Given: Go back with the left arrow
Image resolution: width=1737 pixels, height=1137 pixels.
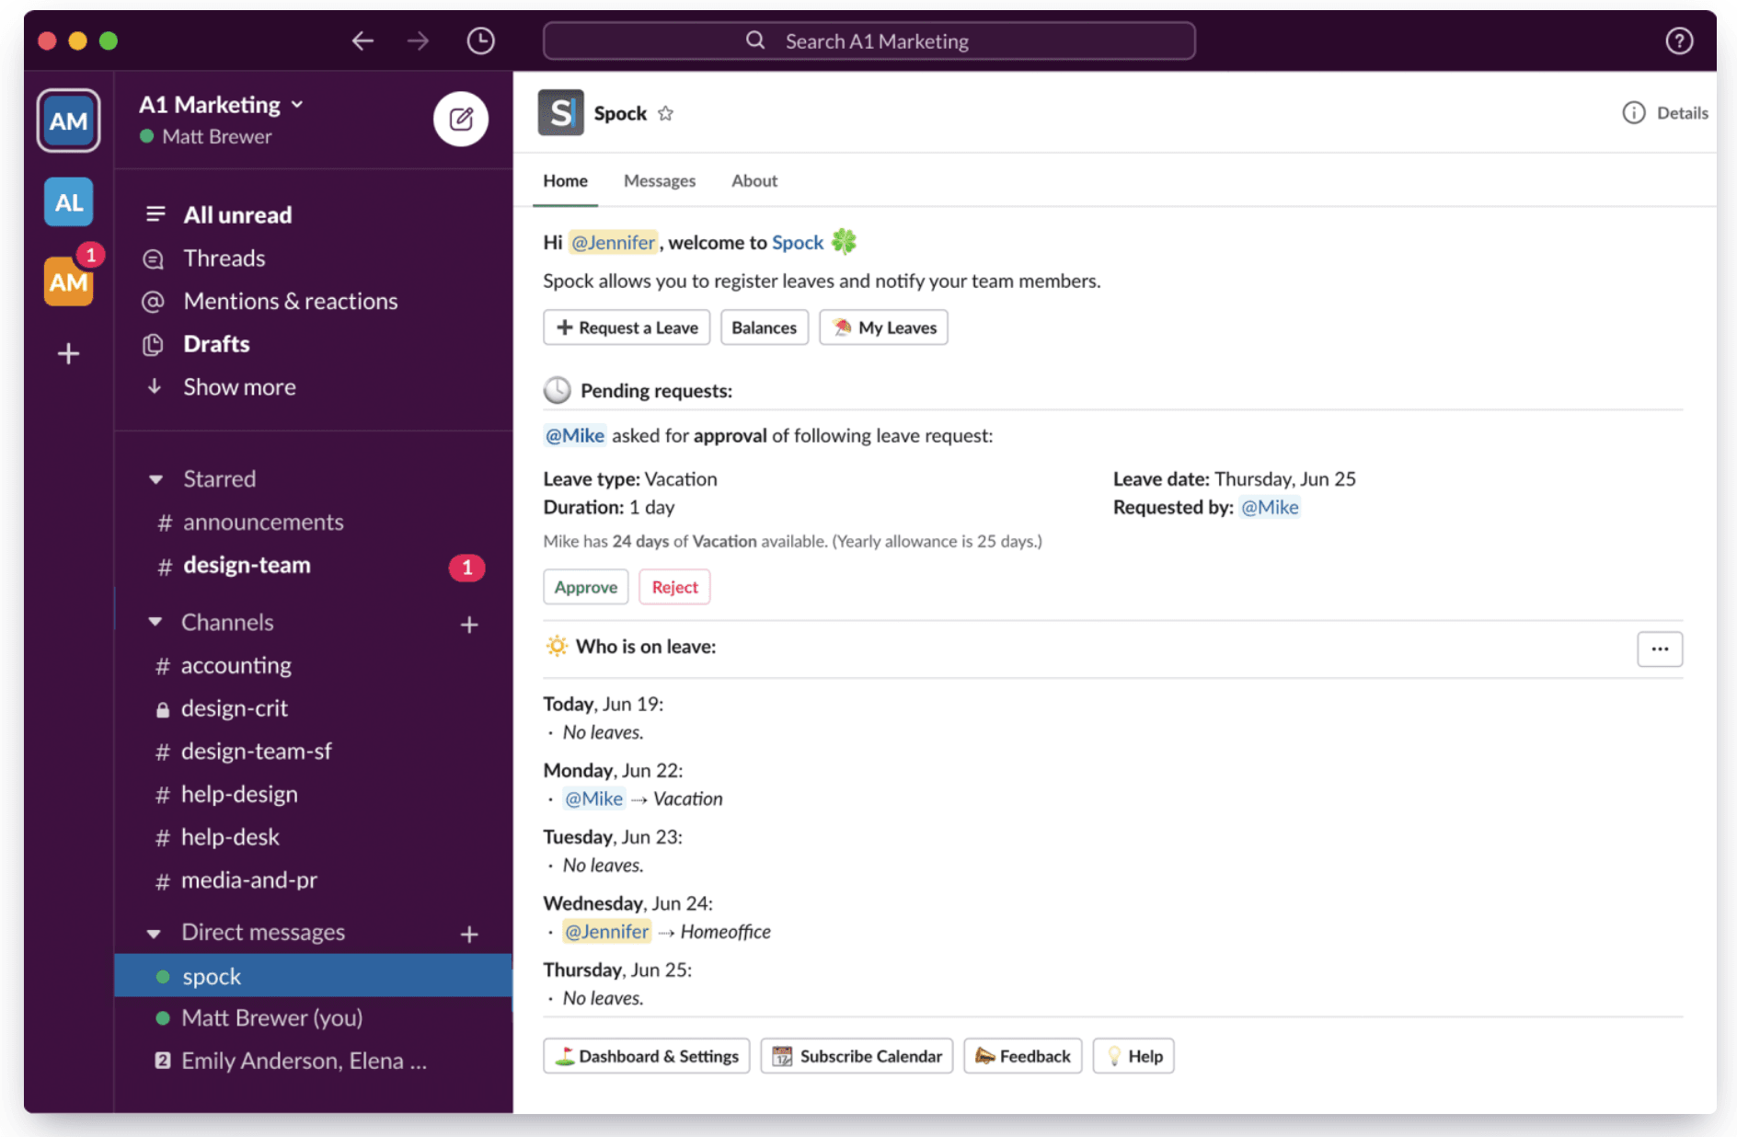Looking at the screenshot, I should click(x=362, y=40).
